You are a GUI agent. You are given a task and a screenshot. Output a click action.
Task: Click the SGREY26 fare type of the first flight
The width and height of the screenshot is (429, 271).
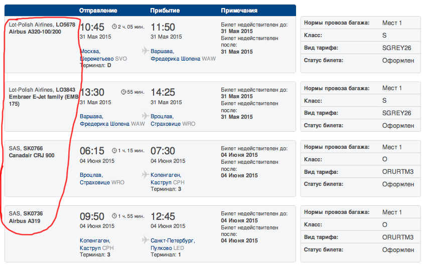[x=396, y=48]
